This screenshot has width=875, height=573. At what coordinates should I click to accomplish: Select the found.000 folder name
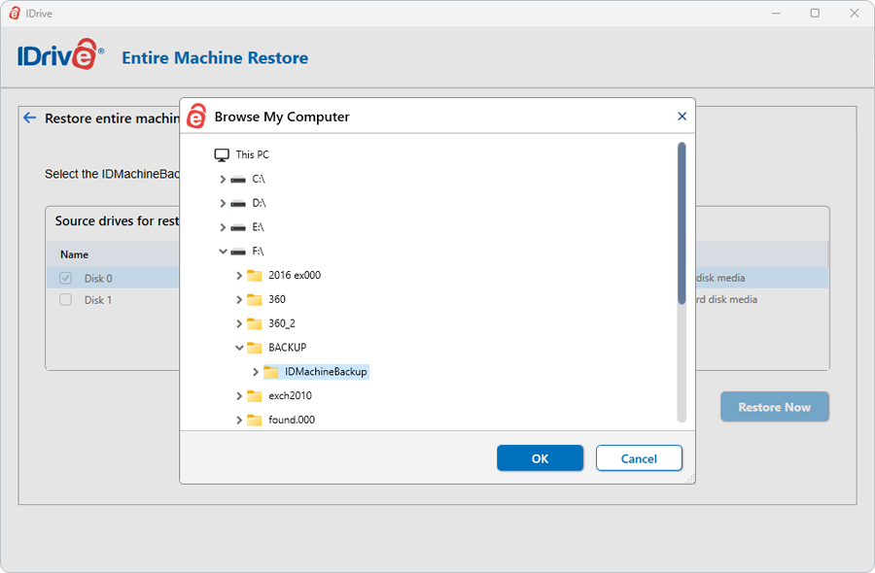click(292, 420)
